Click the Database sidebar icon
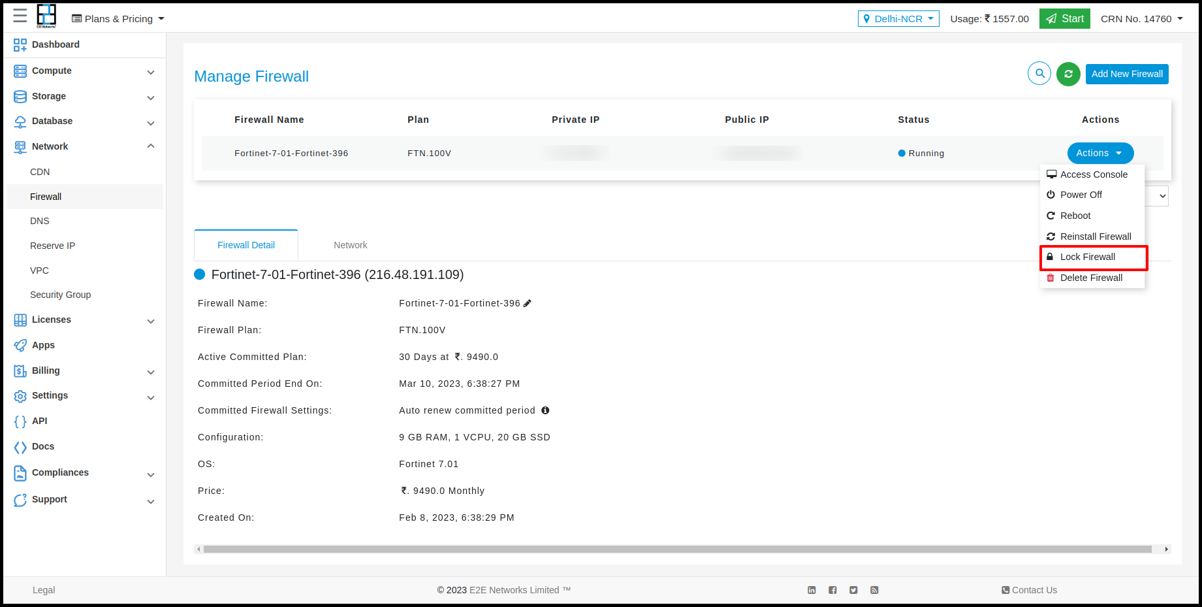The width and height of the screenshot is (1202, 607). (x=20, y=122)
